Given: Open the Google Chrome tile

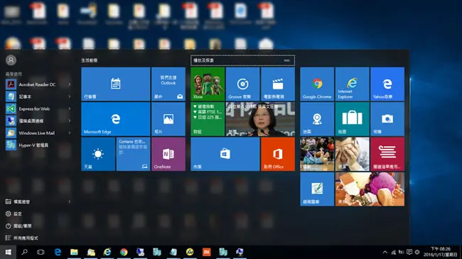Looking at the screenshot, I should (x=317, y=84).
